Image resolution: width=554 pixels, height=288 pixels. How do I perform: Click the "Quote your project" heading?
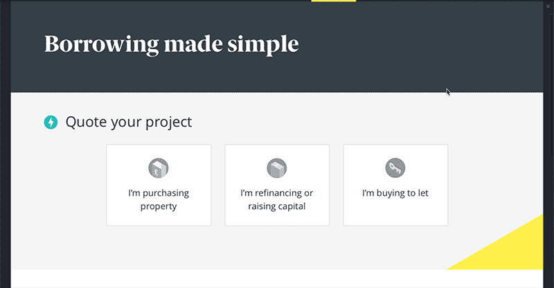pos(129,123)
